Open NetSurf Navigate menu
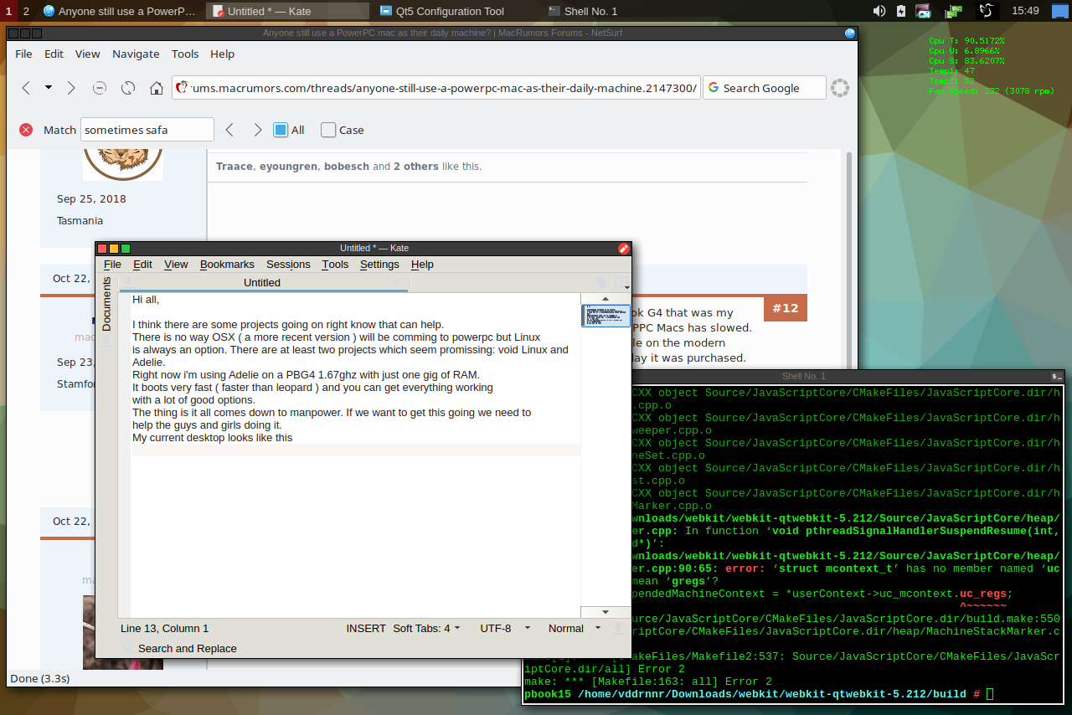1072x715 pixels. [x=136, y=54]
